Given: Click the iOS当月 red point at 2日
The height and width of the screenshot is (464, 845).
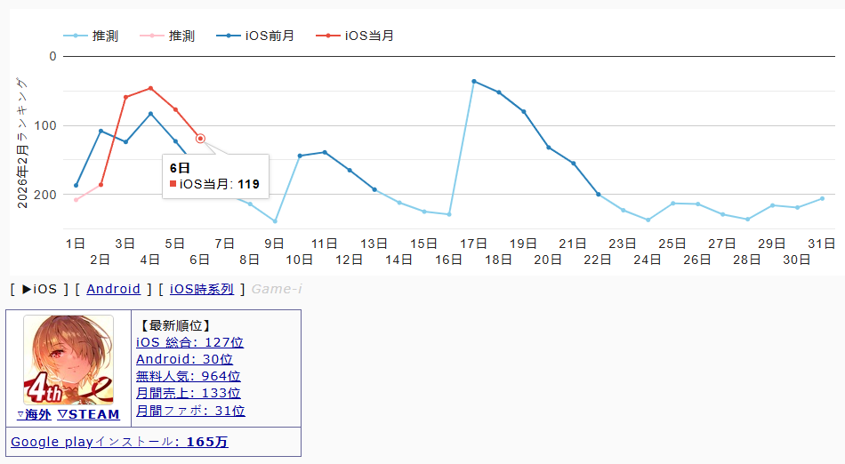Looking at the screenshot, I should coord(101,185).
